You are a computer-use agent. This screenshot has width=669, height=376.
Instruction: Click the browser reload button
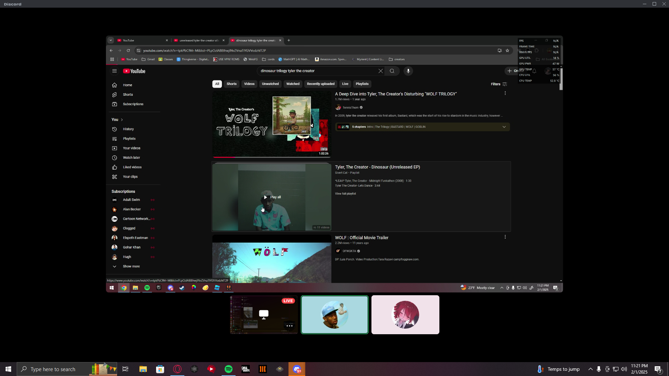[x=128, y=50]
